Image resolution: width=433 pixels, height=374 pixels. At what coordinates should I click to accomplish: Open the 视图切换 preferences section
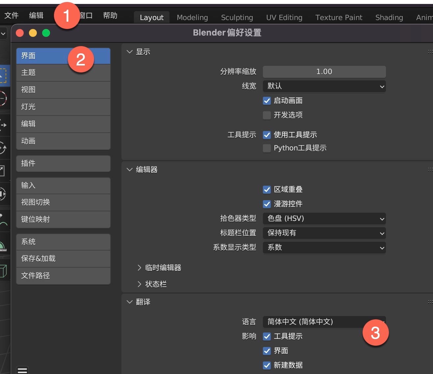coord(63,202)
